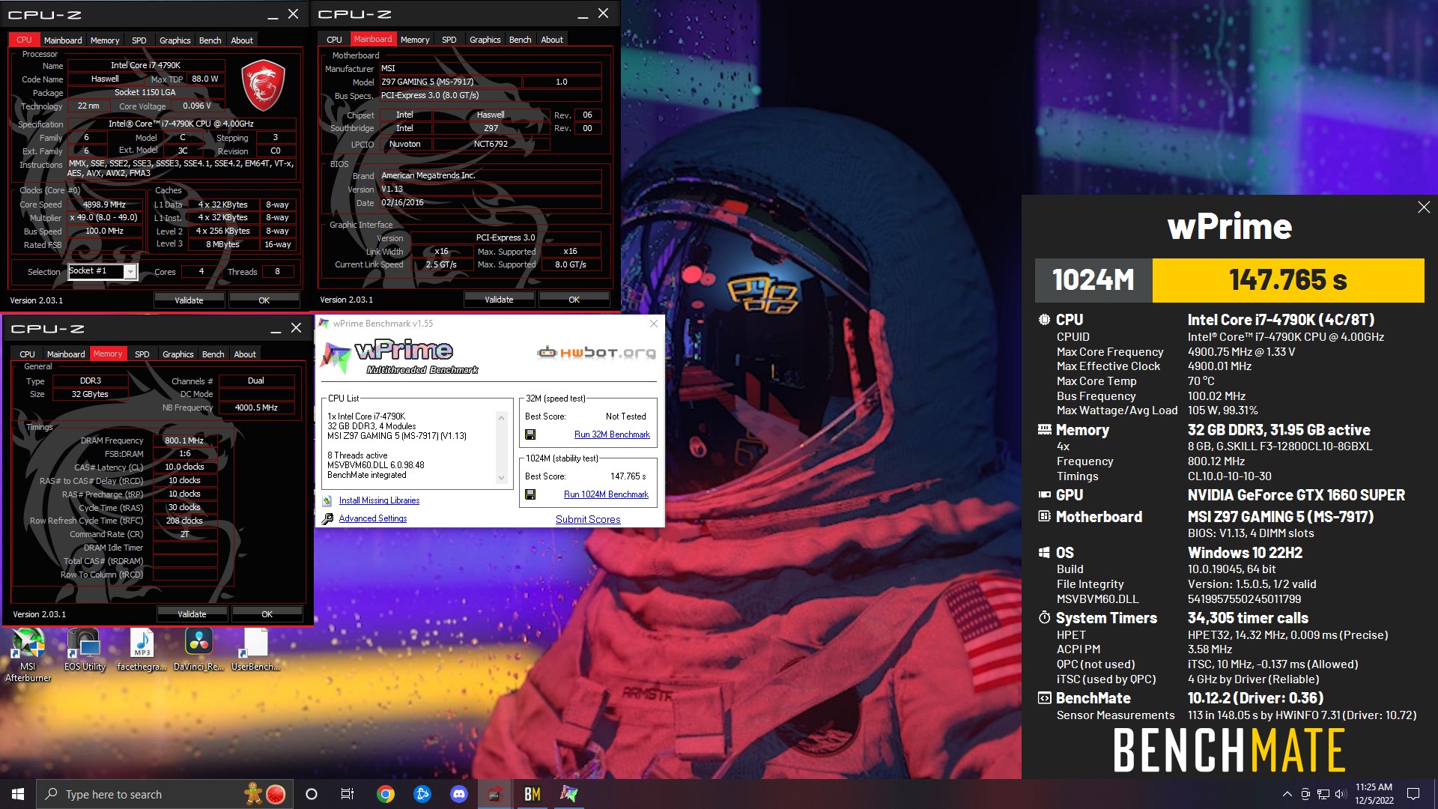The image size is (1438, 809).
Task: Click Validate in CPU-Z Memory window
Action: pos(192,614)
